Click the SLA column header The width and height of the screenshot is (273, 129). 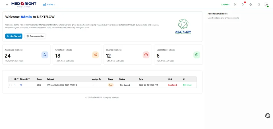(170, 79)
